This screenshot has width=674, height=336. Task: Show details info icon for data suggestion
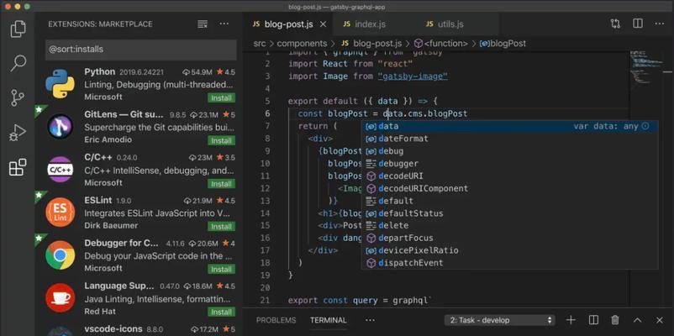(x=645, y=126)
